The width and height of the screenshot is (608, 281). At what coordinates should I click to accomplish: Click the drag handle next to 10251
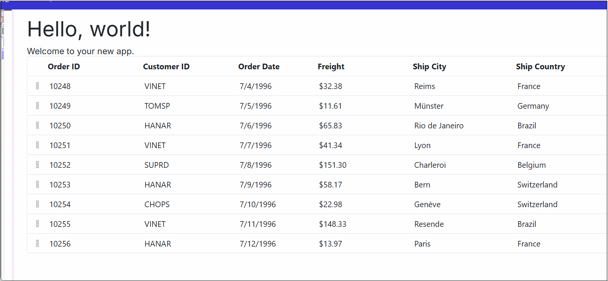(x=38, y=145)
